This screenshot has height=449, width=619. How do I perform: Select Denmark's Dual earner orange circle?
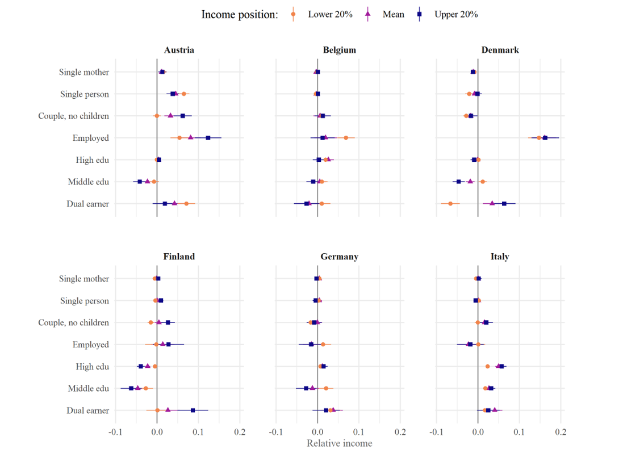pos(450,204)
